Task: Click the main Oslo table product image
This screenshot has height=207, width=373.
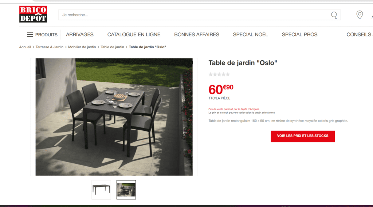Action: tap(114, 117)
